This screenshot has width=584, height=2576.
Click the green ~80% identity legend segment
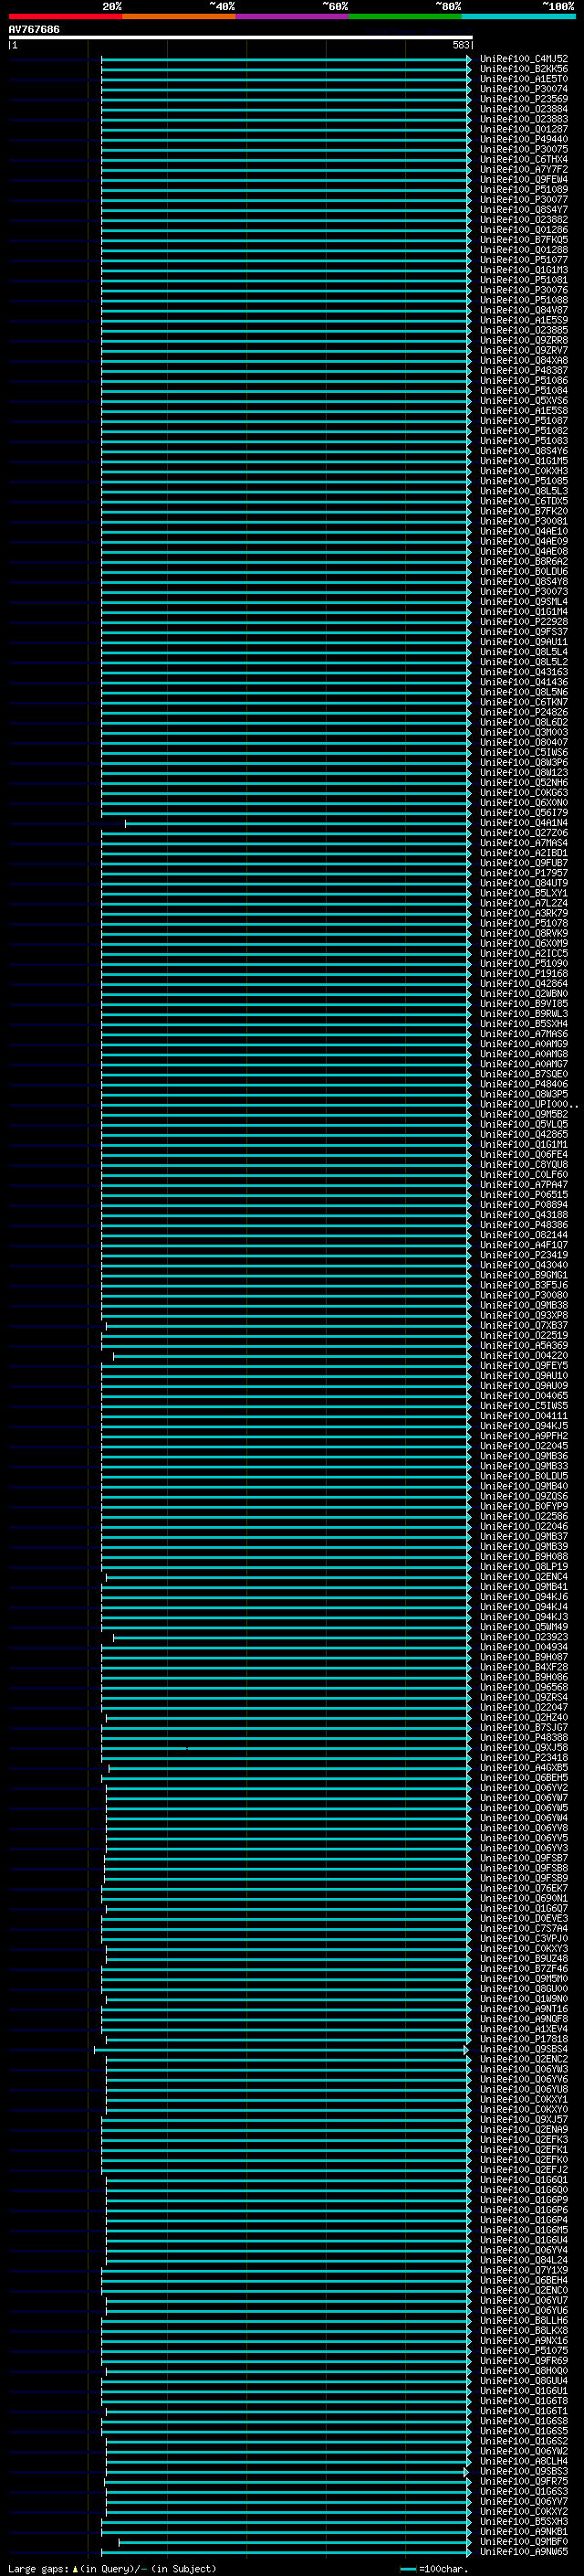tap(405, 16)
